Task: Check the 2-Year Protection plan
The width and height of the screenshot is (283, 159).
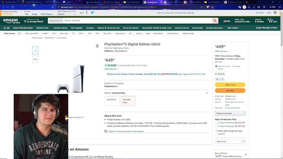Action: pyautogui.click(x=216, y=123)
